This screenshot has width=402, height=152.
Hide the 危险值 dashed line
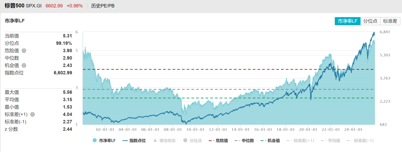click(x=219, y=141)
